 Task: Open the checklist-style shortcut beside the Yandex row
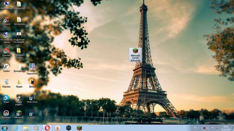point(32,69)
